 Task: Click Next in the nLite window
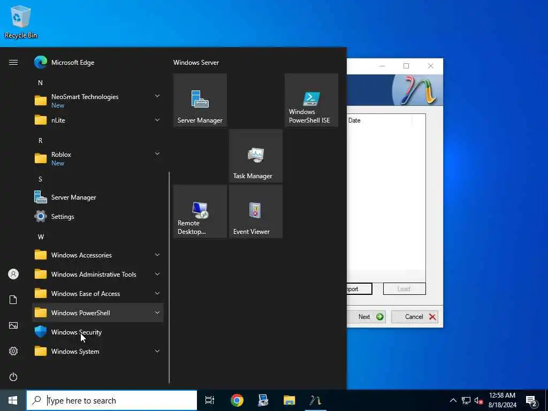(x=366, y=317)
